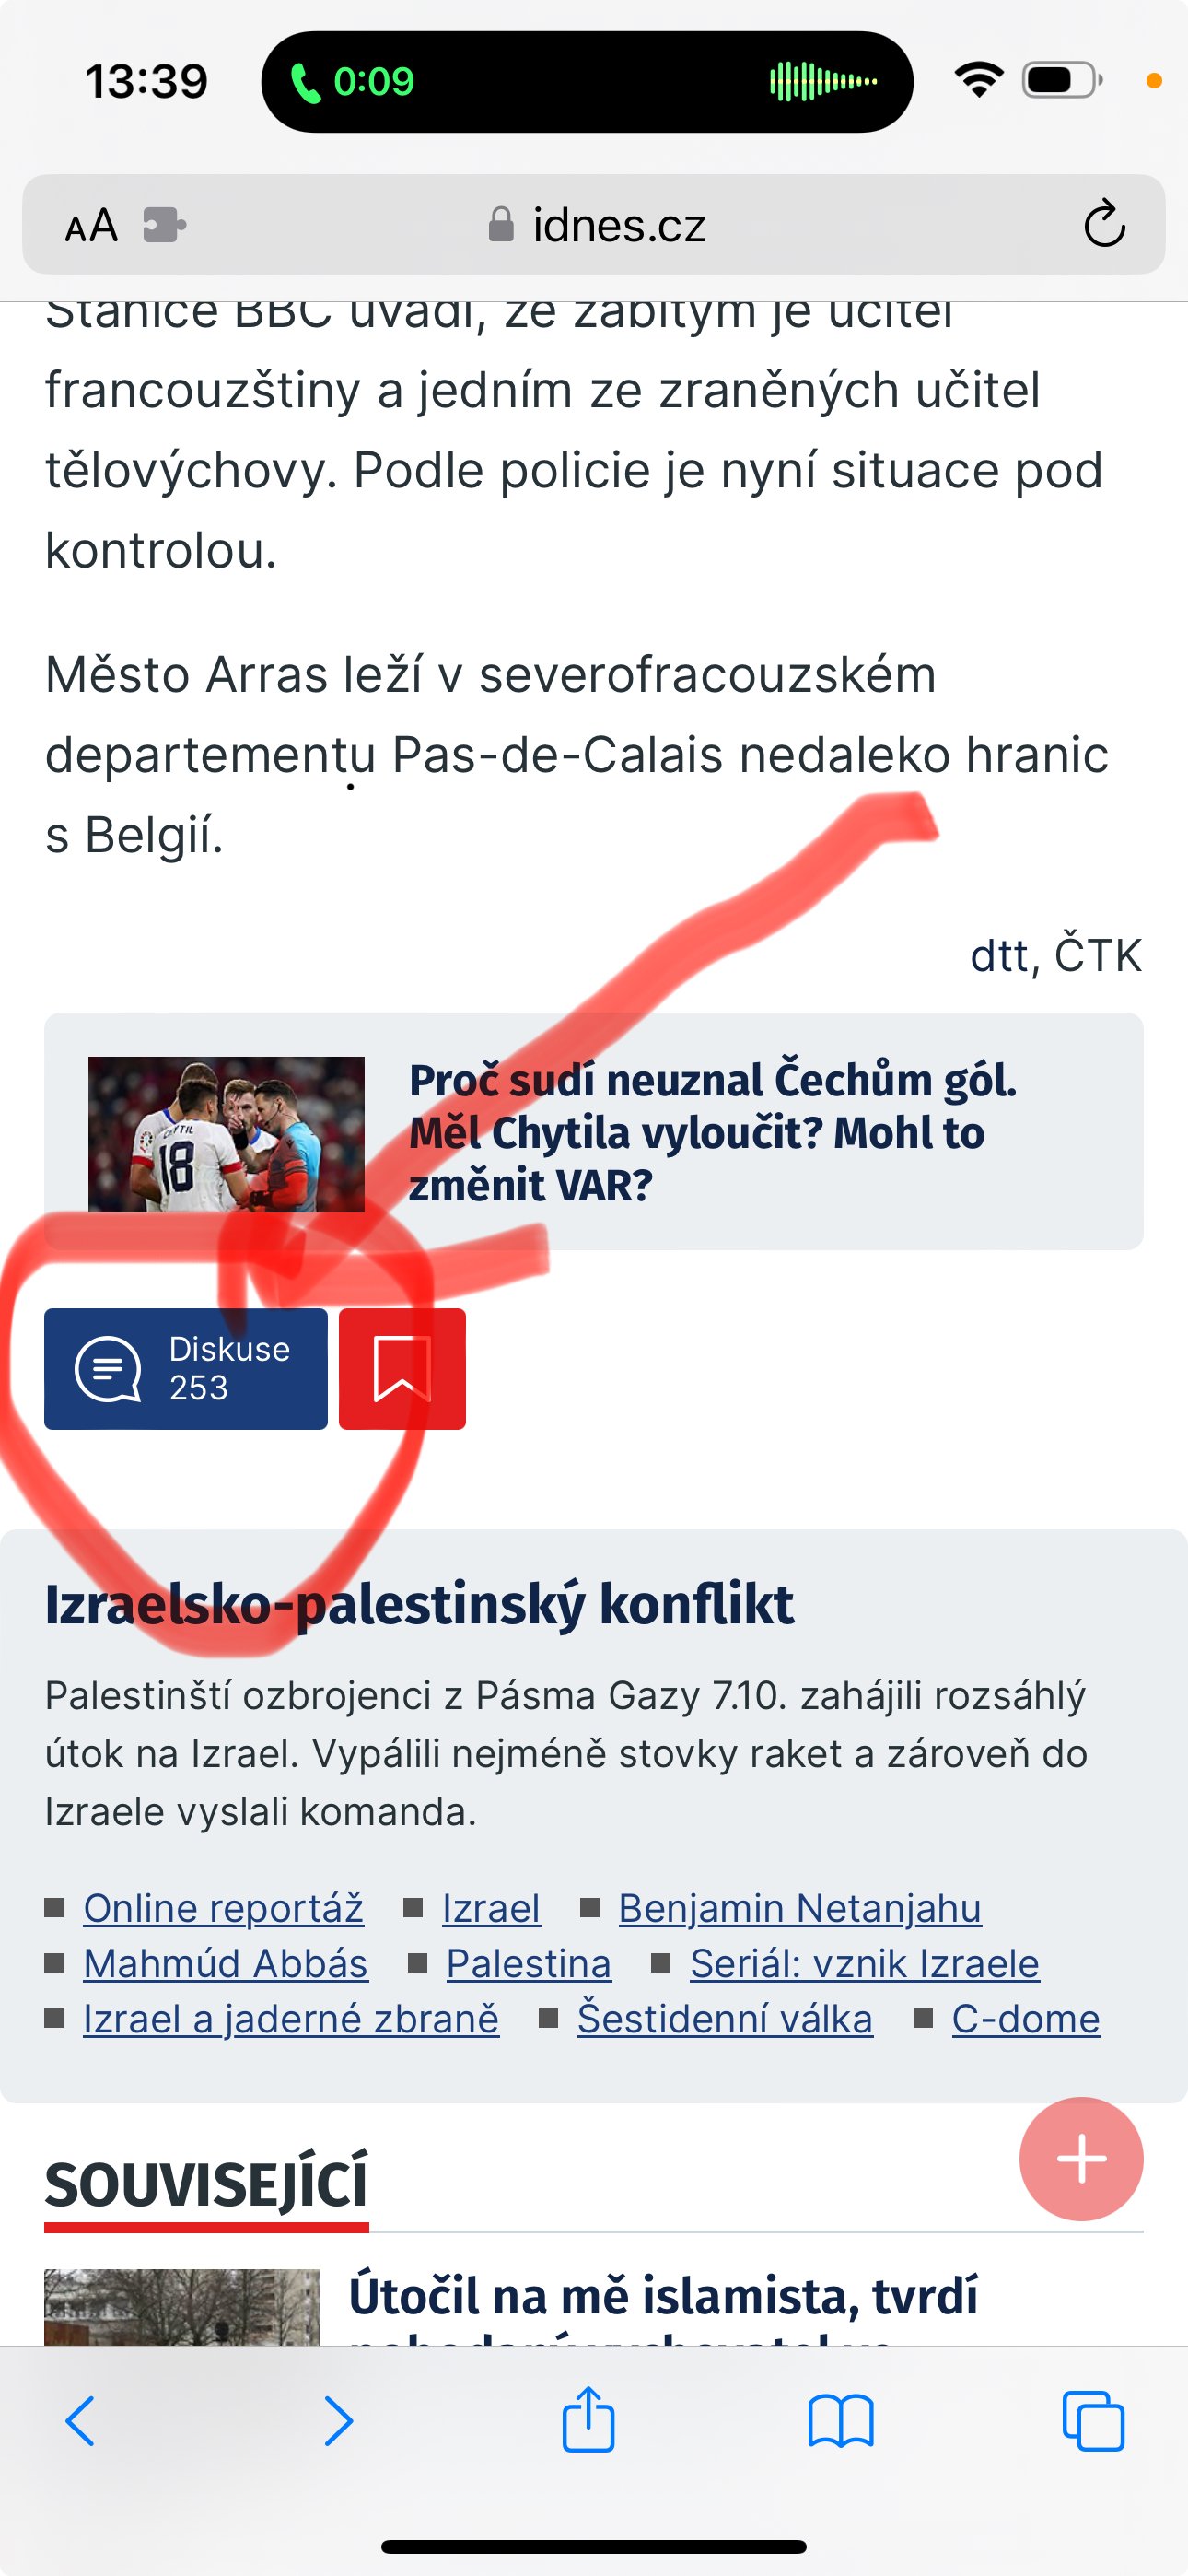
Task: Open the Šestidenní válka link
Action: 724,2018
